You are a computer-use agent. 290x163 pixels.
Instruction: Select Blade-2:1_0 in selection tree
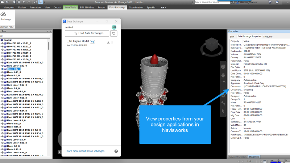pos(13,88)
